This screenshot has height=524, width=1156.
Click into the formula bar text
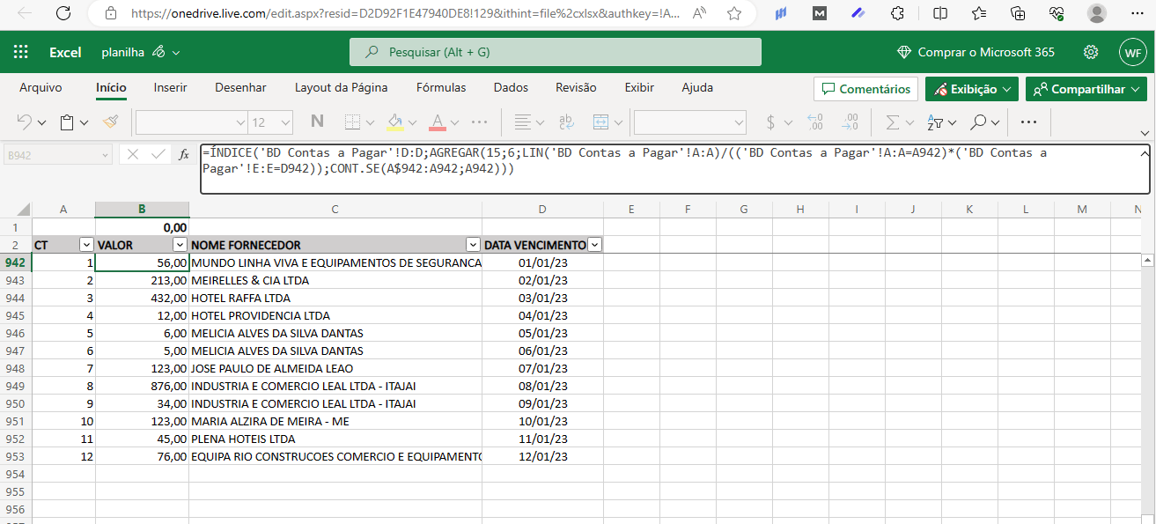[x=674, y=168]
